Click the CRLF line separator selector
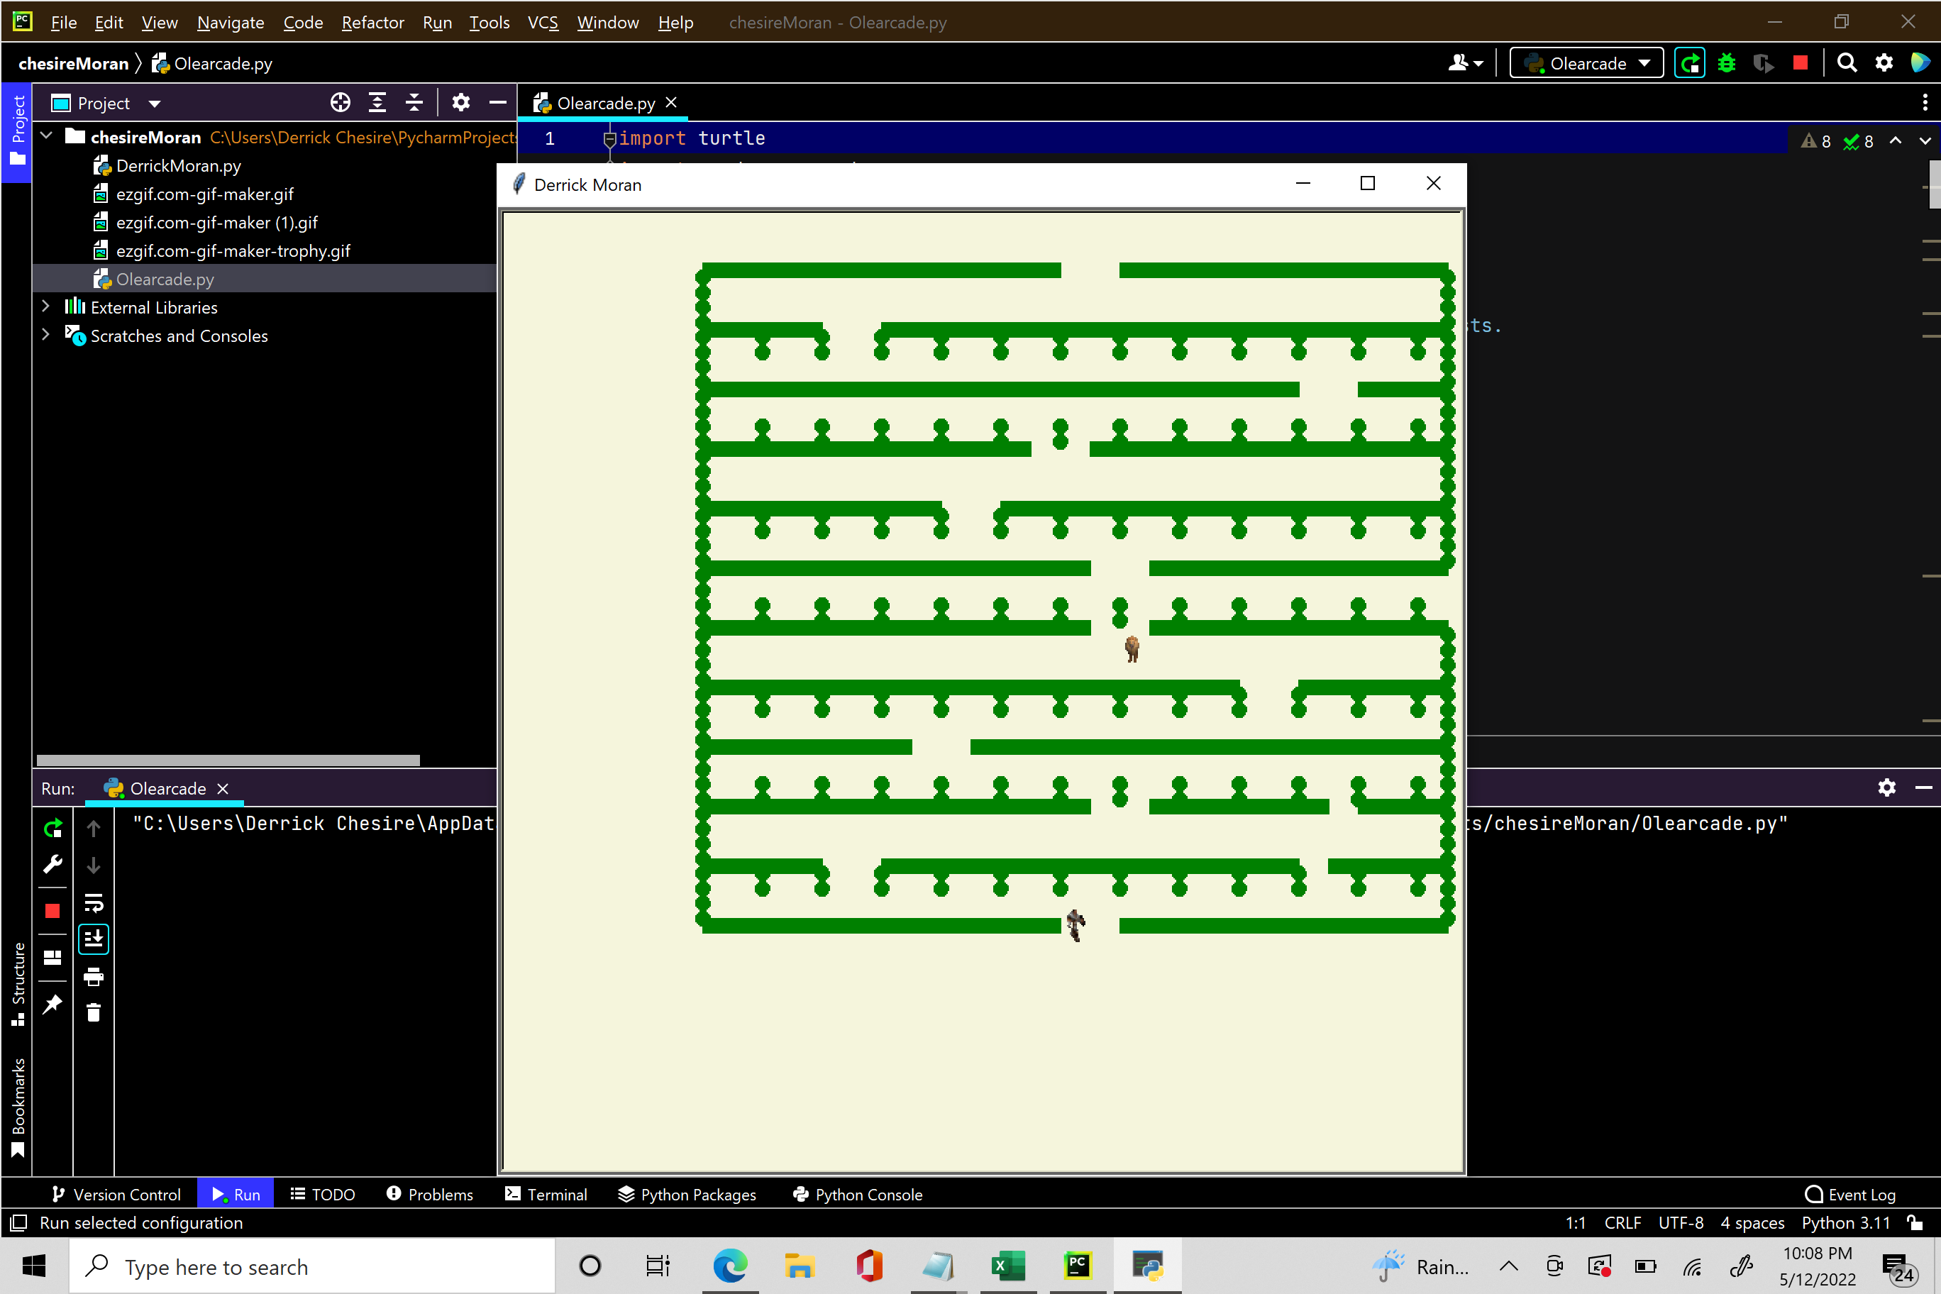The image size is (1941, 1294). tap(1622, 1222)
